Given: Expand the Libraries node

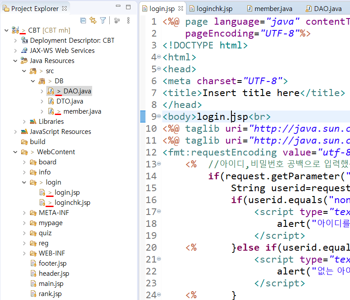Looking at the screenshot, I should click(x=24, y=122).
